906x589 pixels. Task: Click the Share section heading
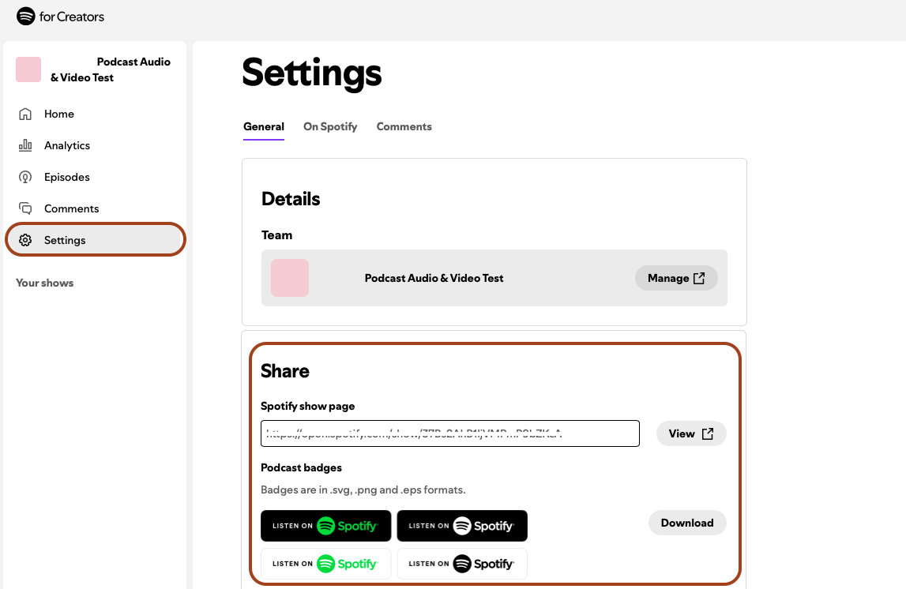[x=285, y=371]
